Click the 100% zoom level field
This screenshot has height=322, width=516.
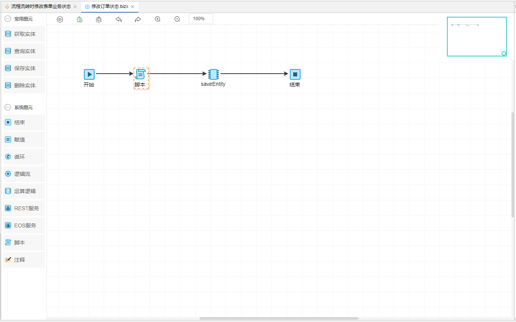[x=201, y=19]
